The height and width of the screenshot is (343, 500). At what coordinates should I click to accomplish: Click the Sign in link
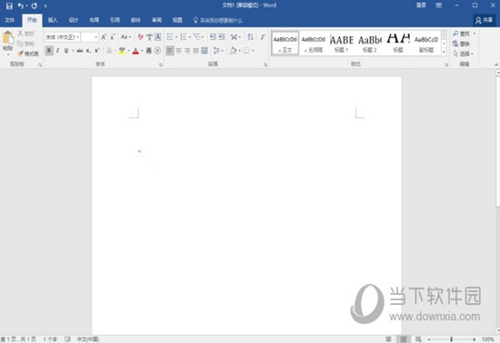click(421, 5)
